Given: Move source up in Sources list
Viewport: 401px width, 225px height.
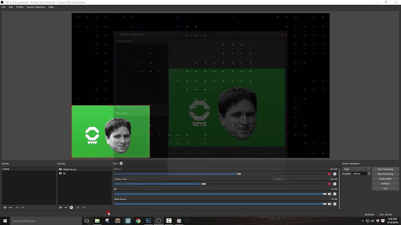Looking at the screenshot, I should pyautogui.click(x=78, y=207).
